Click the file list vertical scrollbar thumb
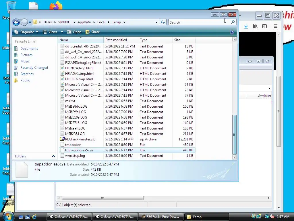The height and width of the screenshot is (221, 294). point(234,135)
